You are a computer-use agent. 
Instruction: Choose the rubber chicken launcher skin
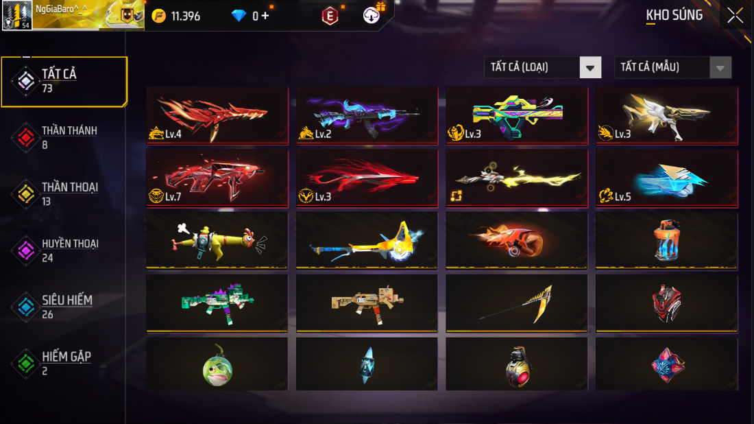coord(217,240)
